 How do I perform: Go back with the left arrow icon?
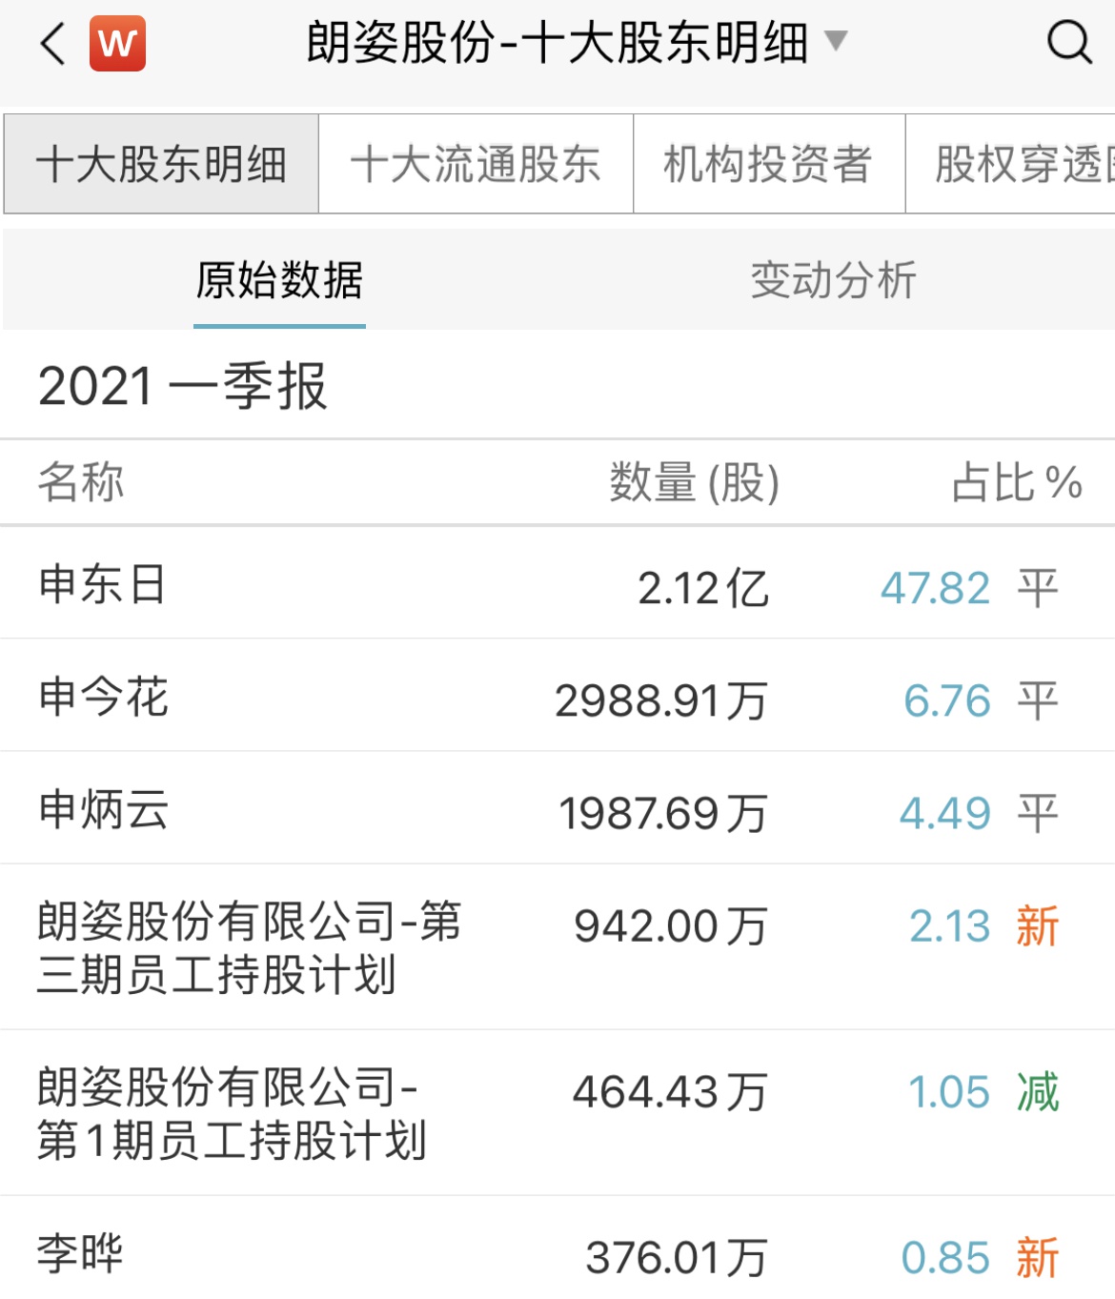click(x=53, y=44)
